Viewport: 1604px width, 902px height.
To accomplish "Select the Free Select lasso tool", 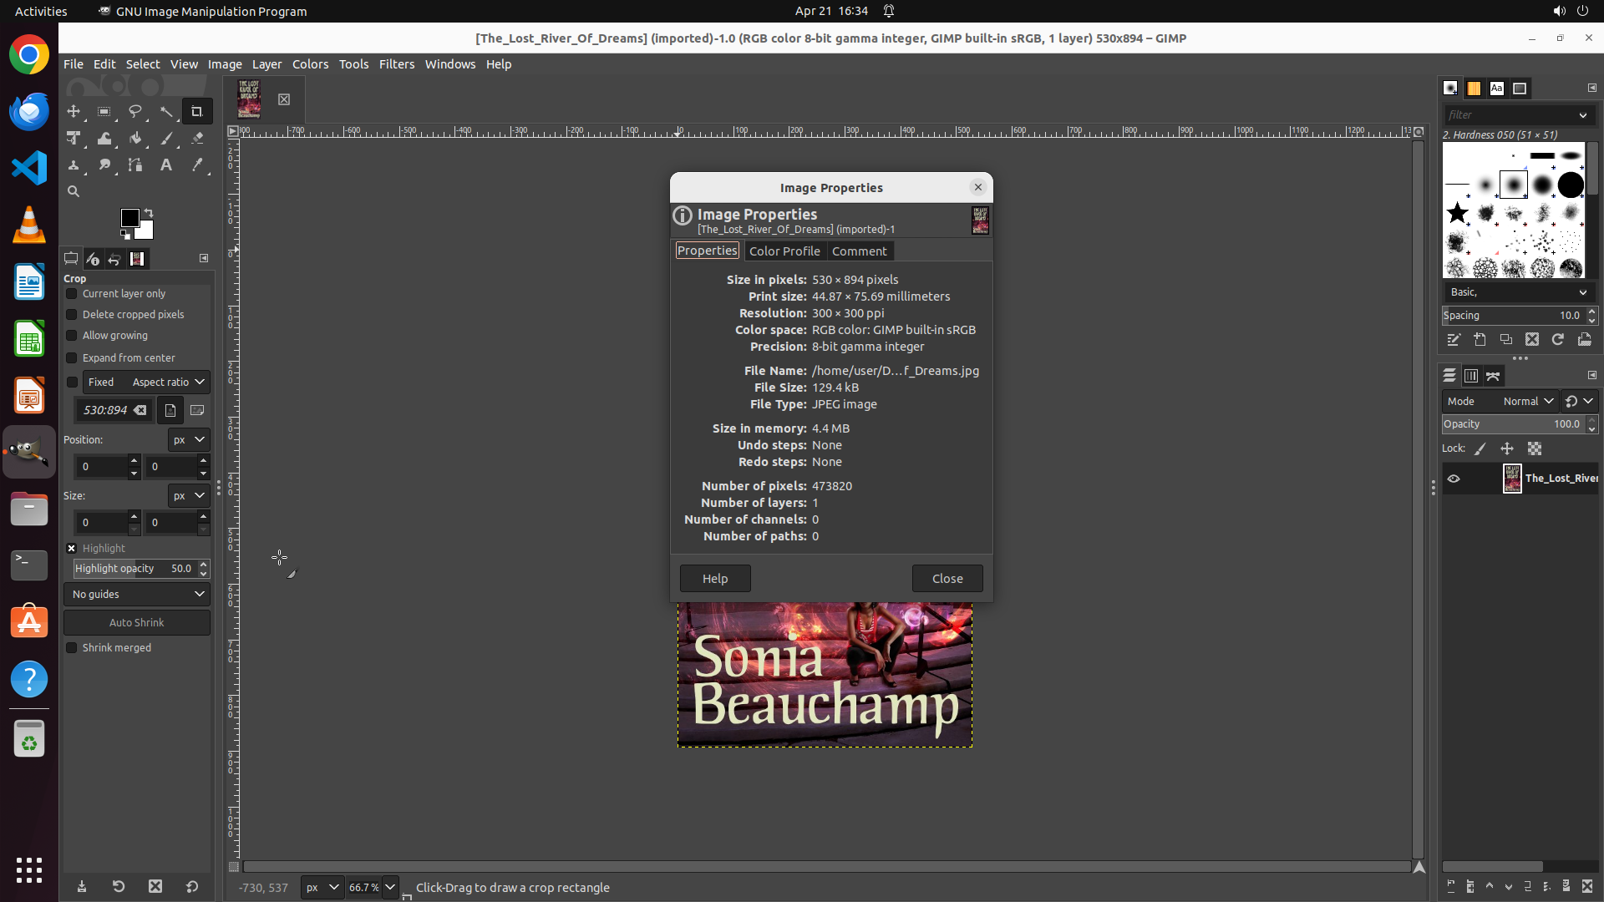I will (135, 111).
